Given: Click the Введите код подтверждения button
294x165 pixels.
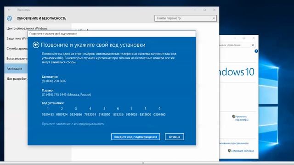Looking at the screenshot, I should click(x=136, y=137).
